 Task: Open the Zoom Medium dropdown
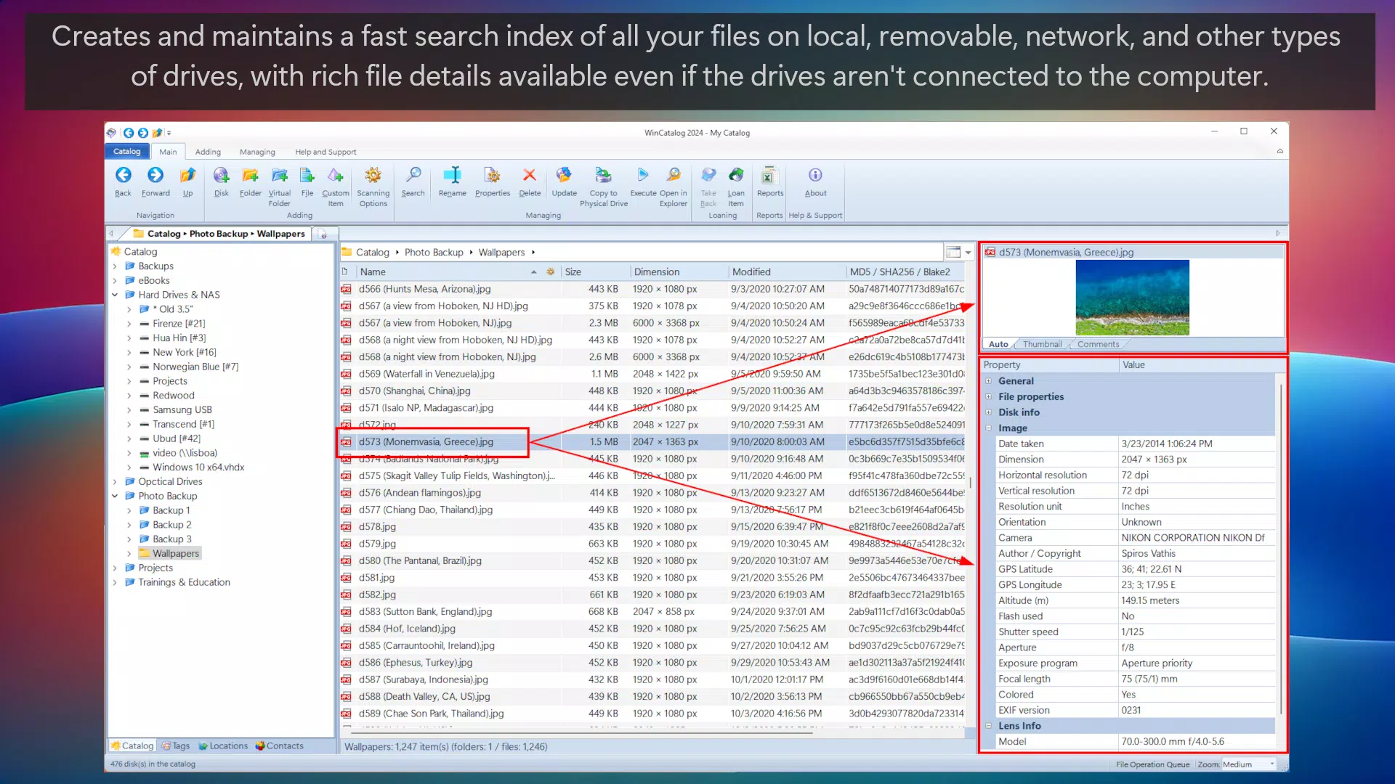pos(1248,764)
